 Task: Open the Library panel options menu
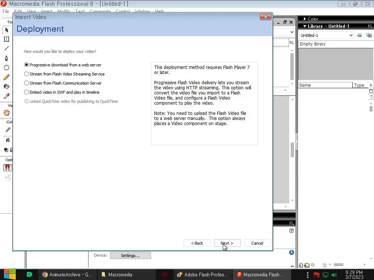[370, 26]
